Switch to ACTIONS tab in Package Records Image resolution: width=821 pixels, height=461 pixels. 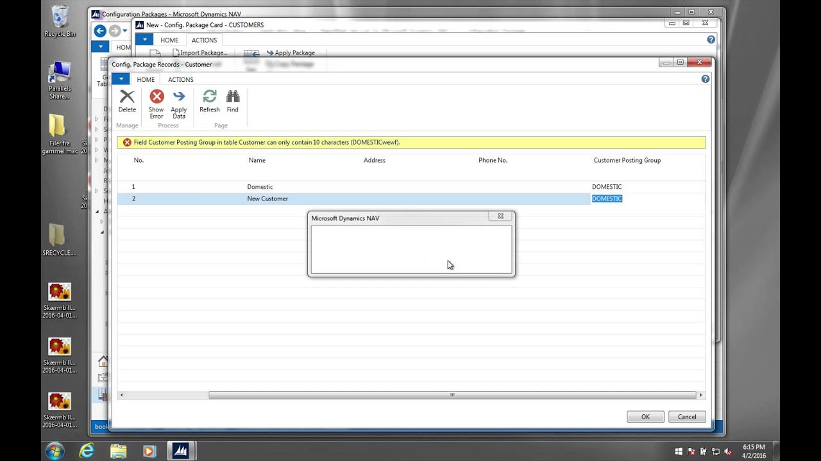(x=180, y=79)
